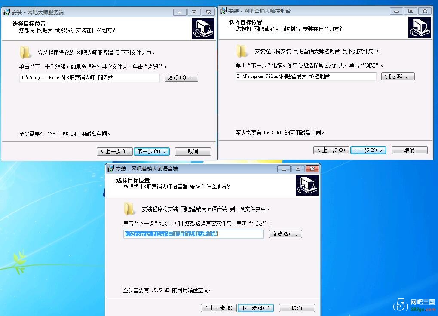Focus the install path field for 服务端

click(90, 77)
